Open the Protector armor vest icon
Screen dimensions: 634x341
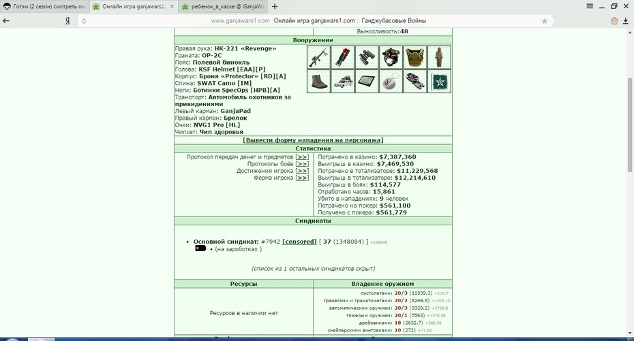(x=415, y=57)
